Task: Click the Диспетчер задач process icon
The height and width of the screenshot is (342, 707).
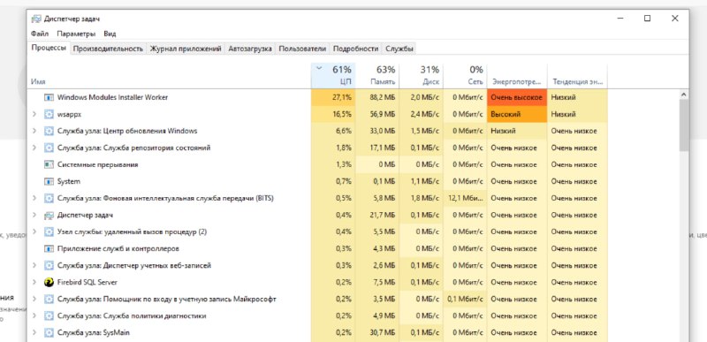Action: (x=49, y=215)
